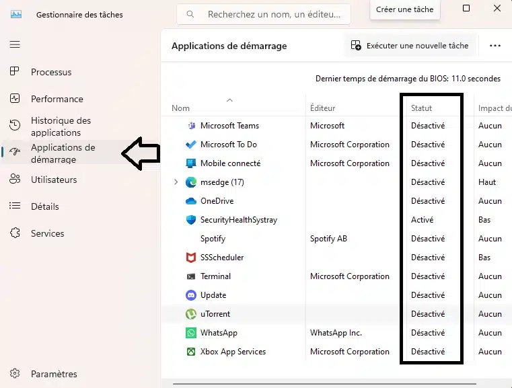512x388 pixels.
Task: Click Désactivé status for Terminal
Action: click(x=428, y=276)
